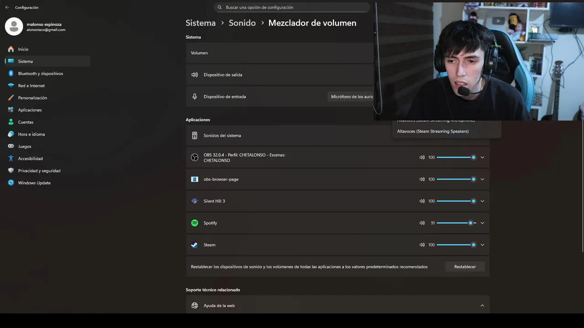Click the Juegos controller icon
The height and width of the screenshot is (328, 584).
11,146
